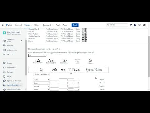
Task: Go to Your work
Action: [18, 25]
